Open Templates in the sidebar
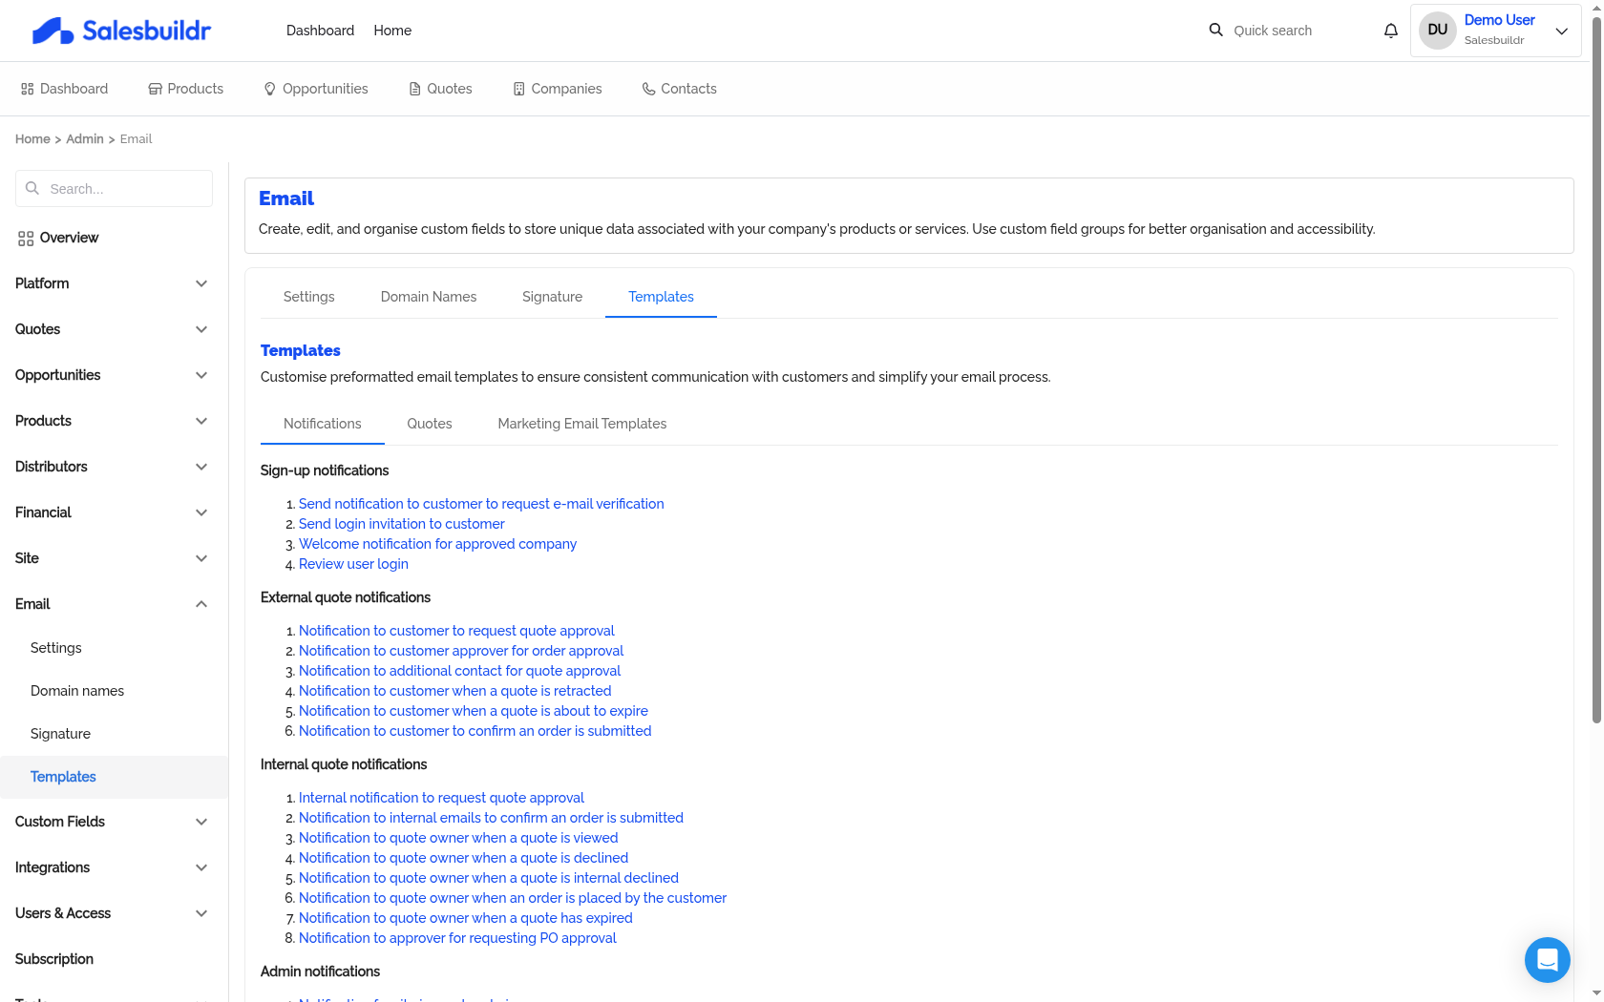Screen dimensions: 1604x1002 114,777
